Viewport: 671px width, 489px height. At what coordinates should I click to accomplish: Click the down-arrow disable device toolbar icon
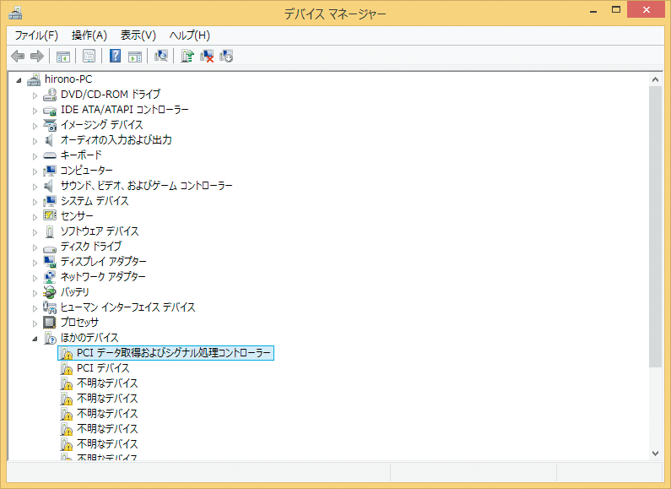(226, 56)
